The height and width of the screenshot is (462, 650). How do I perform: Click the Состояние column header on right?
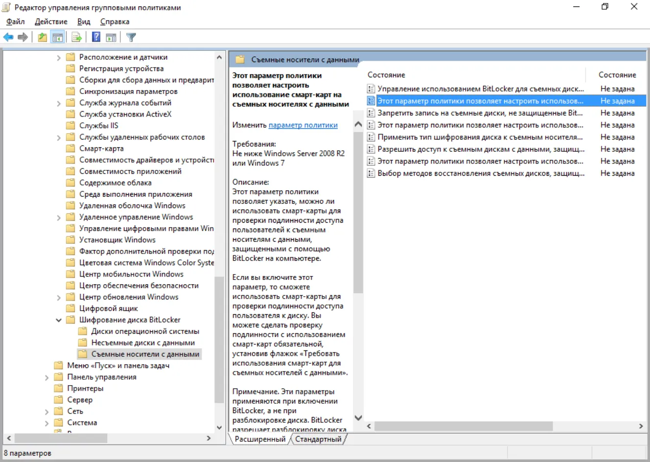click(617, 75)
